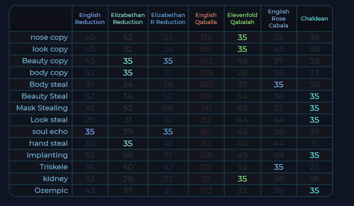
Task: Select the "Ozempic" row label
Action: (51, 190)
